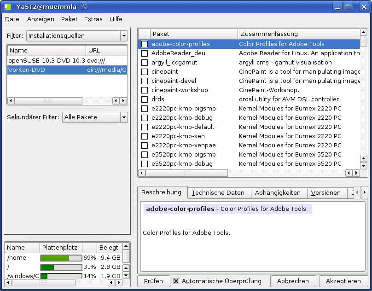Tick checkbox for drdsl package
Screen dimensions: 372x291
[x=145, y=99]
